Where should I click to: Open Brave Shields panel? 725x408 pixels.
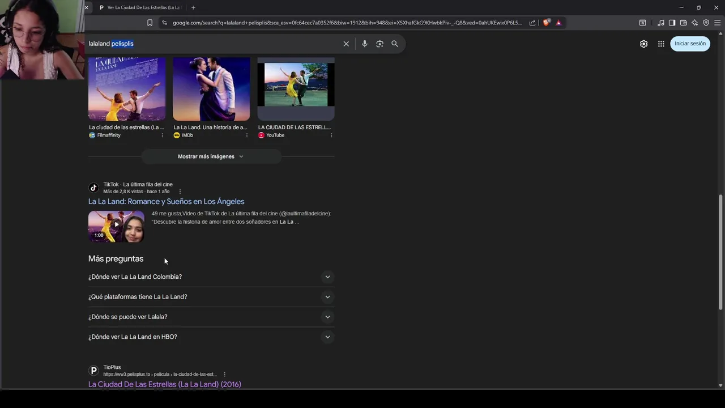pyautogui.click(x=546, y=23)
